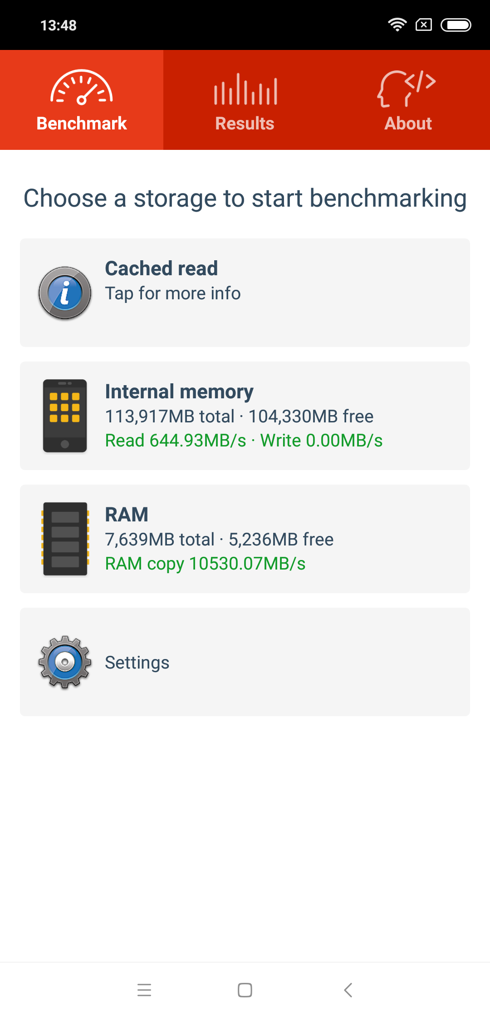Go back with the Android back arrow

tap(348, 990)
